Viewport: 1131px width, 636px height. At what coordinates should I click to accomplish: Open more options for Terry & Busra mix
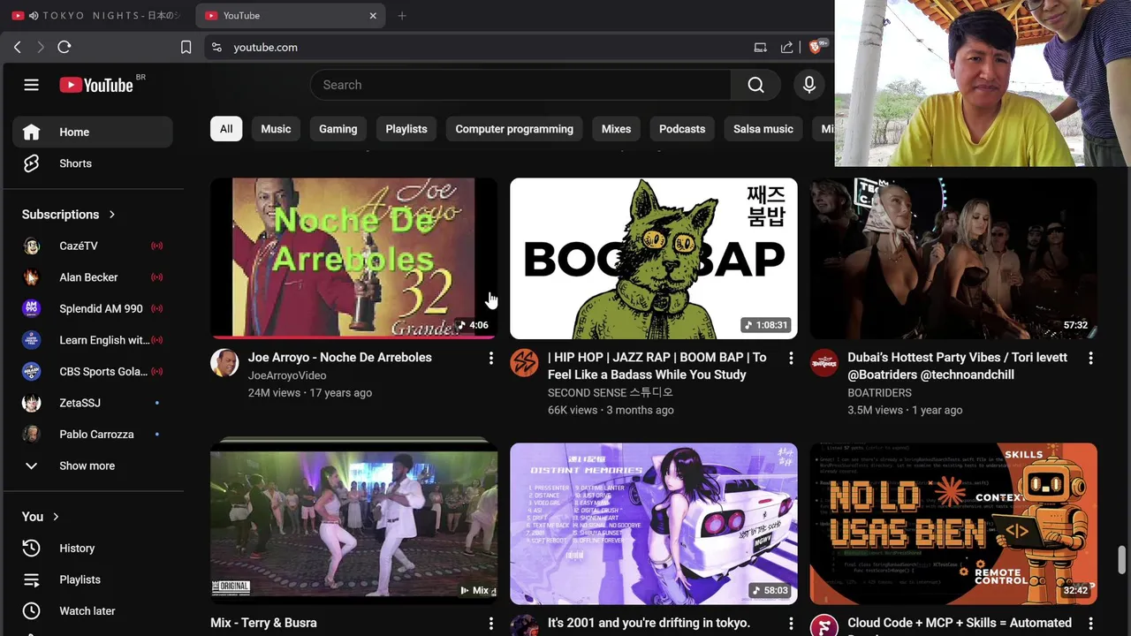(491, 624)
